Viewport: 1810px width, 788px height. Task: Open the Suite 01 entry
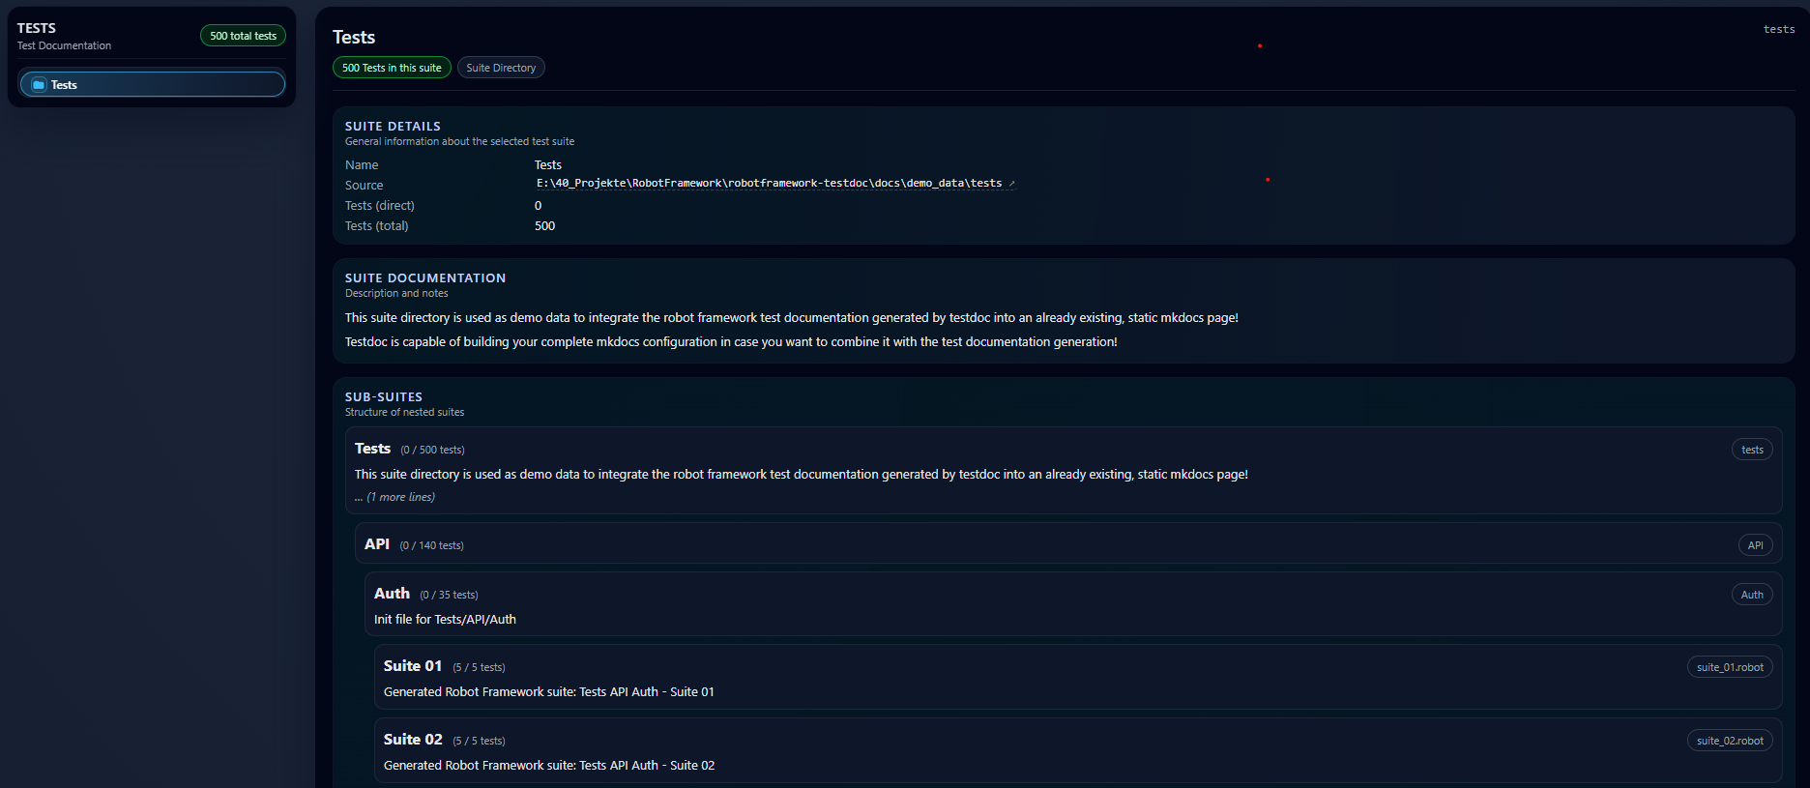click(x=413, y=666)
